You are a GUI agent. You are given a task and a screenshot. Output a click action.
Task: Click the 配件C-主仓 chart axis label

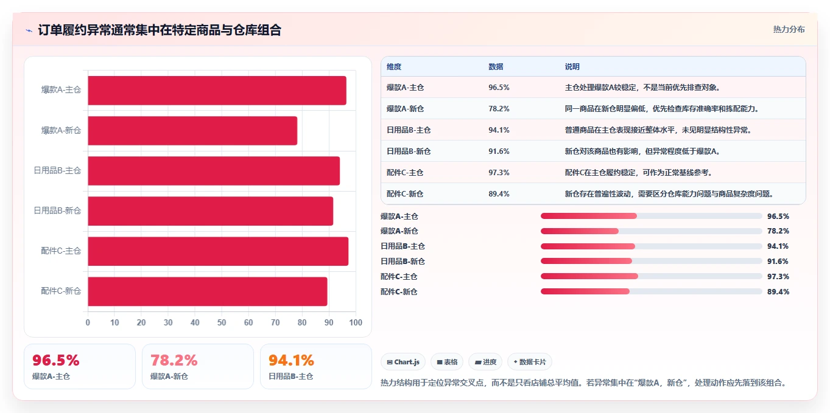coord(61,251)
